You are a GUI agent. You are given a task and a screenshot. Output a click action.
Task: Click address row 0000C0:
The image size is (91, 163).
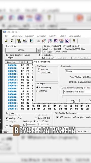click(13, 100)
